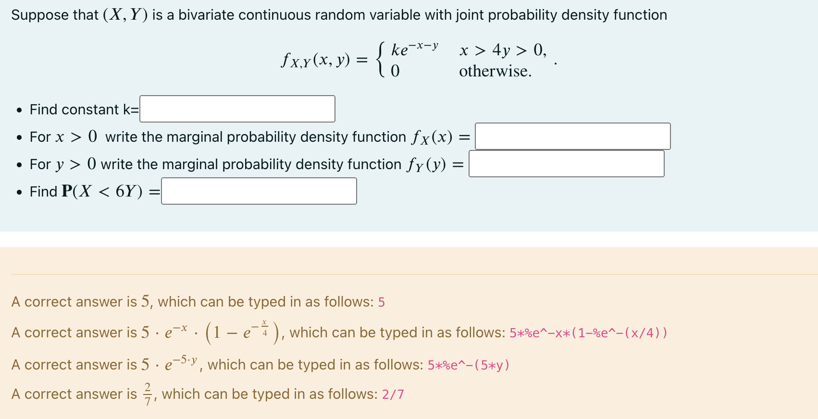818x419 pixels.
Task: Click the input field for constant k
Action: click(x=236, y=109)
